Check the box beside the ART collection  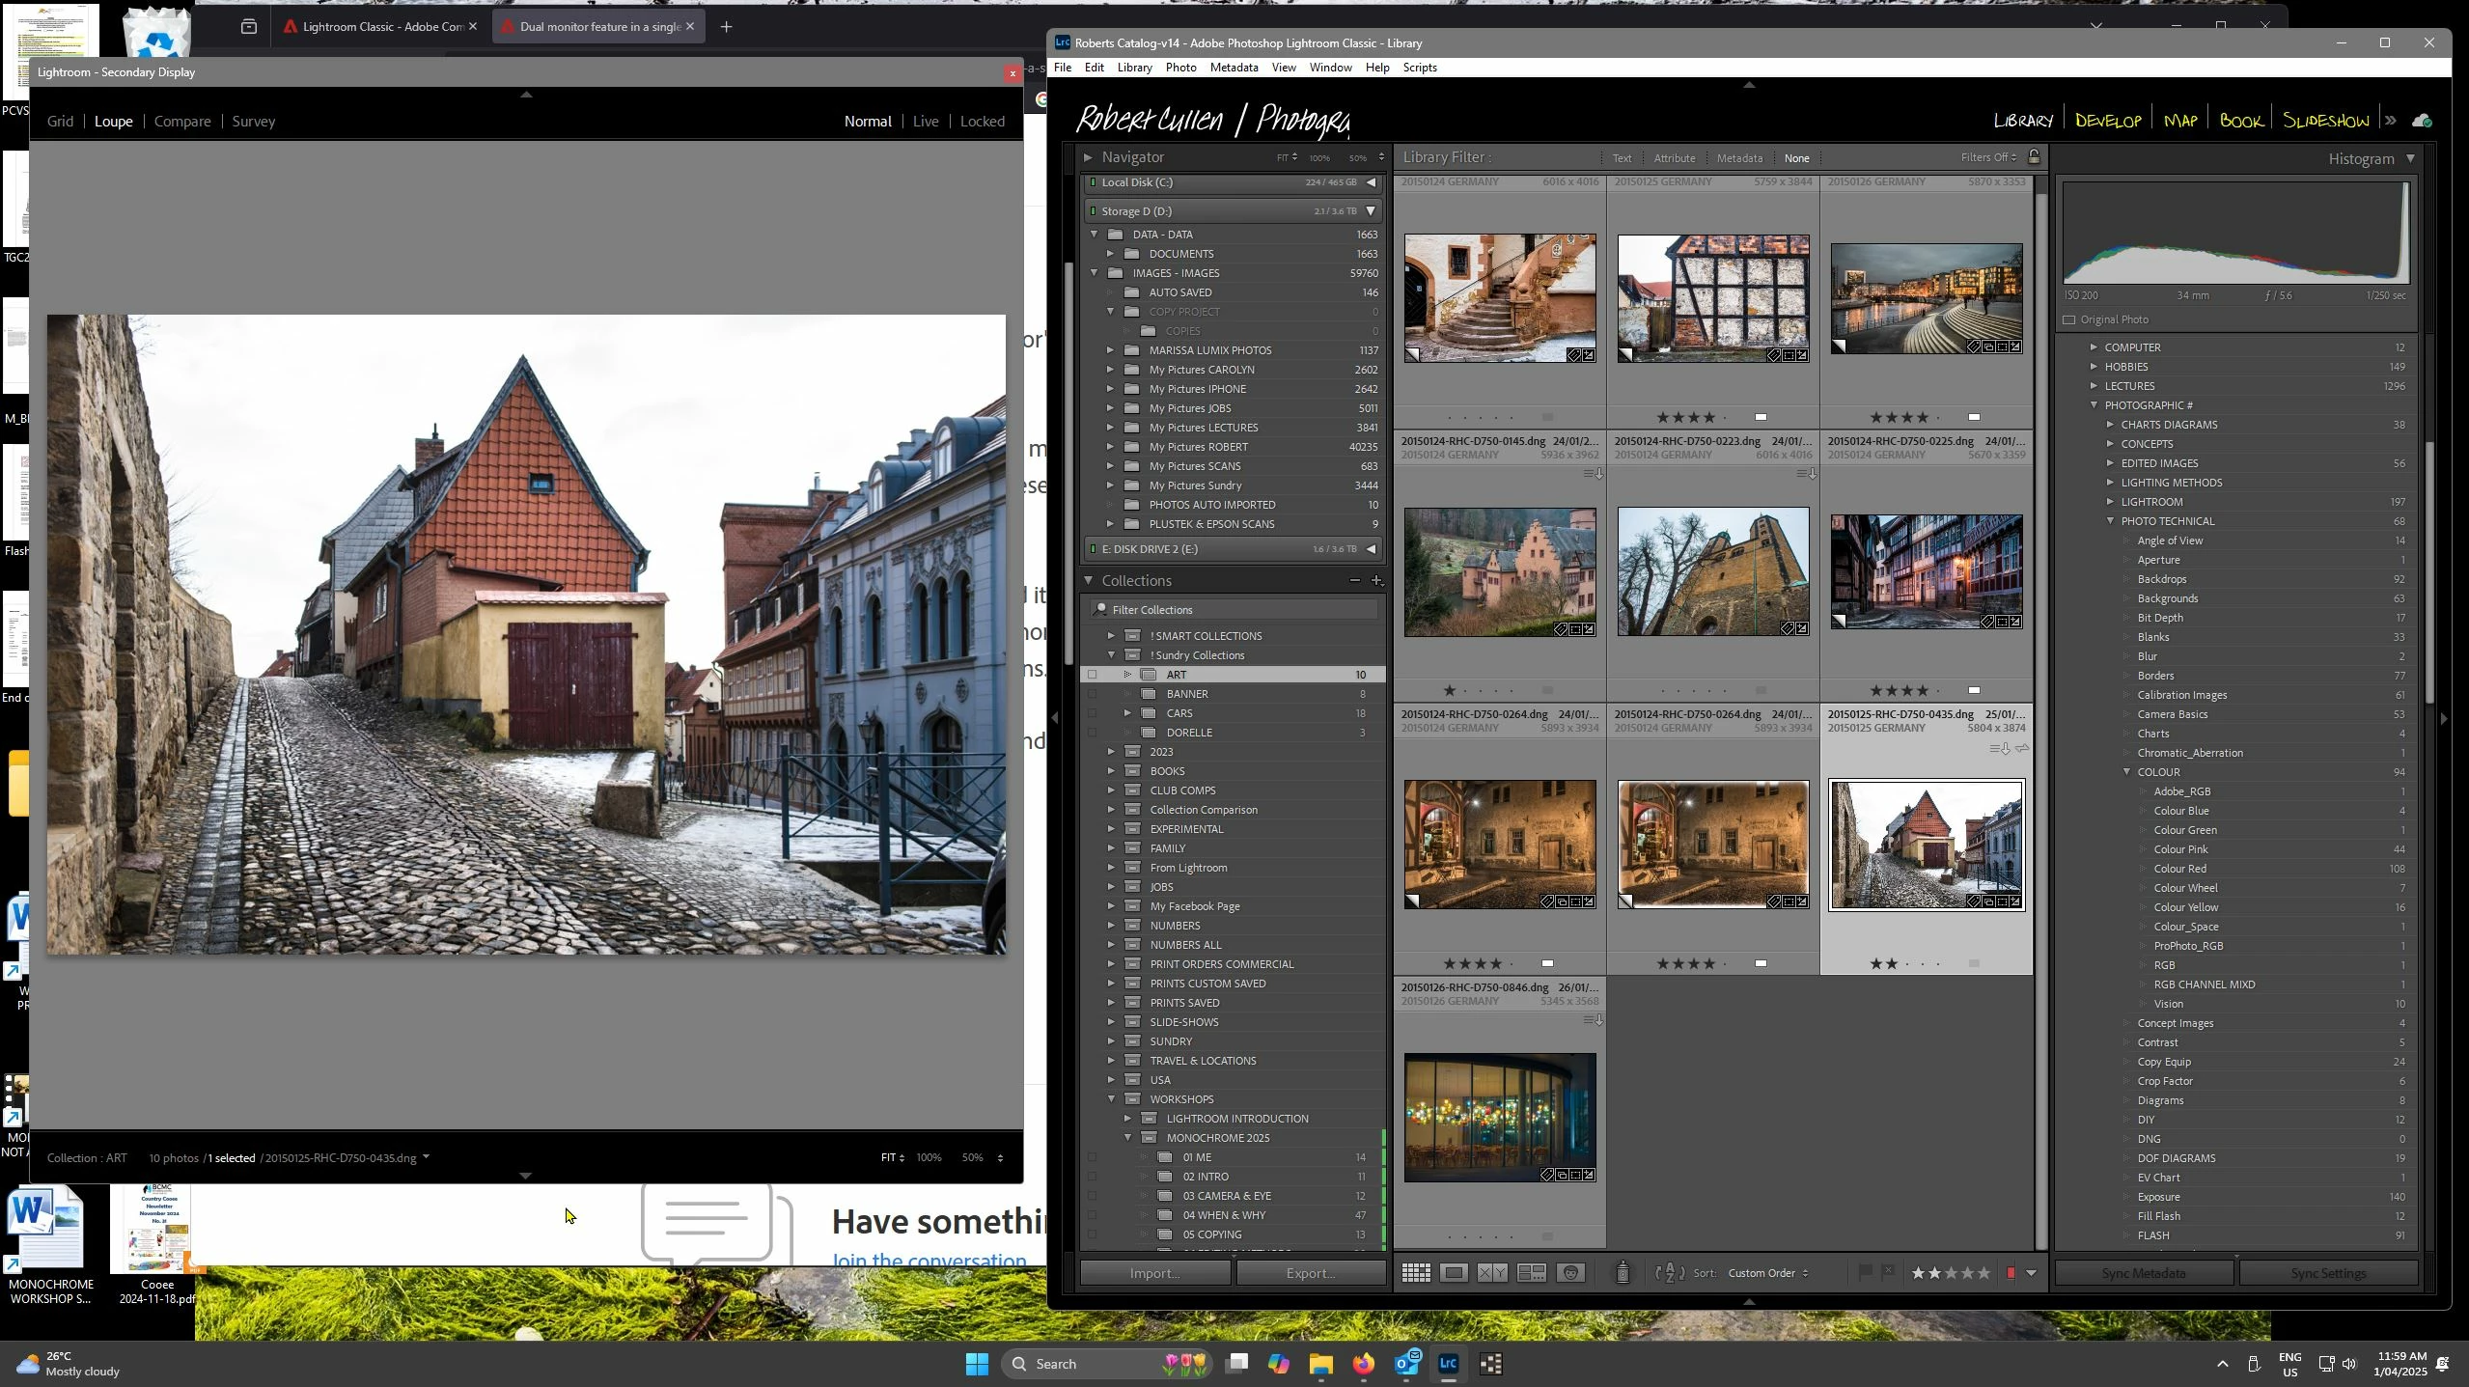1093,675
